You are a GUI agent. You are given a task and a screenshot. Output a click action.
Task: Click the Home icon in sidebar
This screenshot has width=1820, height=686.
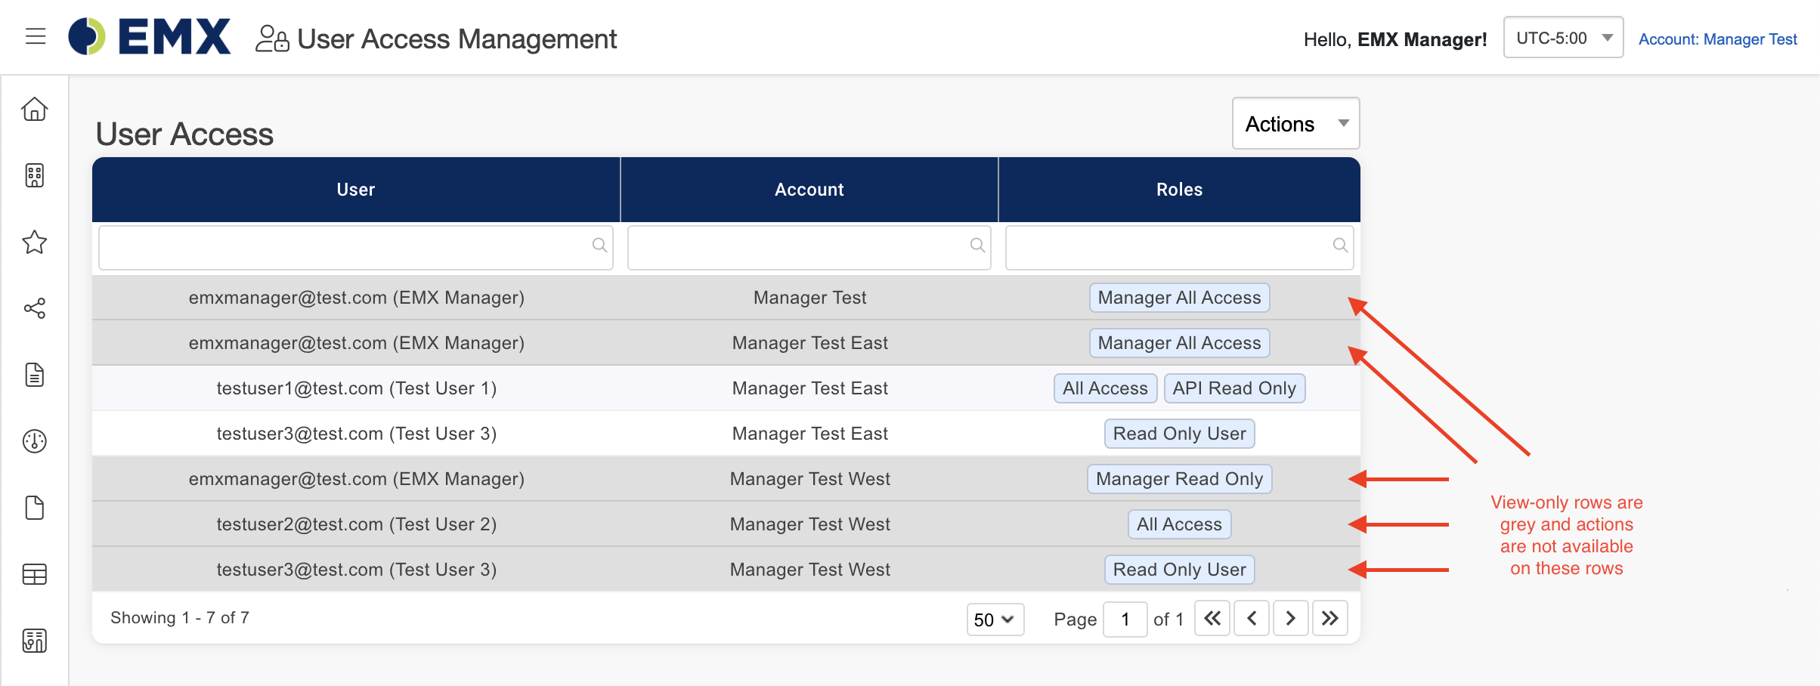[35, 110]
